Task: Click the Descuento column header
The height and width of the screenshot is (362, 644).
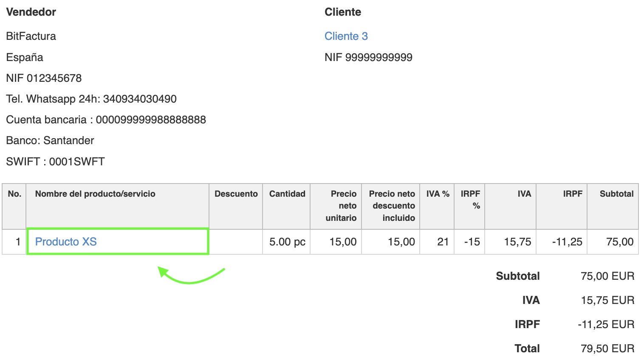Action: point(236,194)
